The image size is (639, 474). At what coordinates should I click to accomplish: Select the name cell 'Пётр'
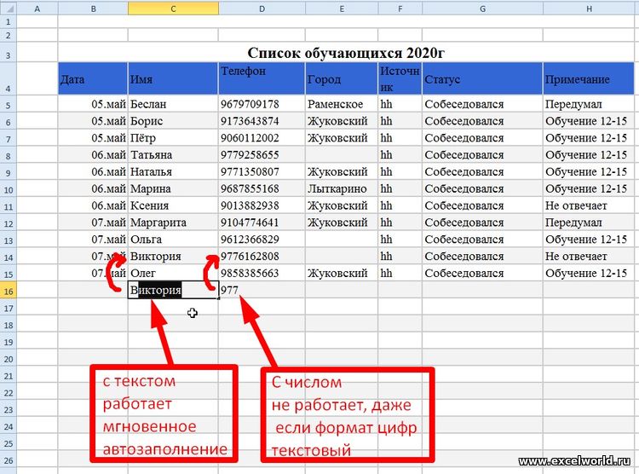[x=173, y=138]
